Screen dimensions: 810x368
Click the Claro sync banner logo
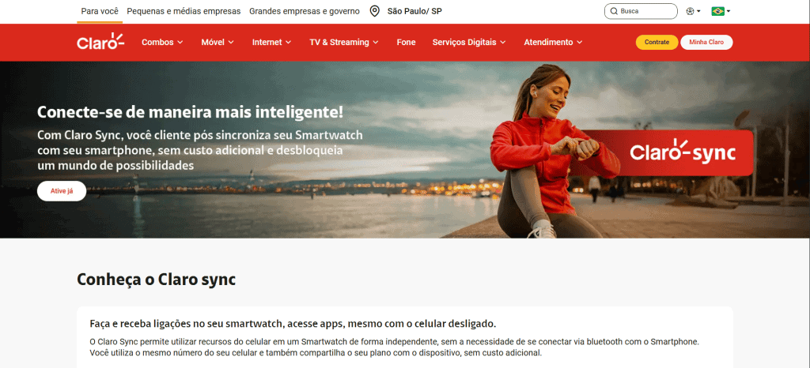coord(683,152)
